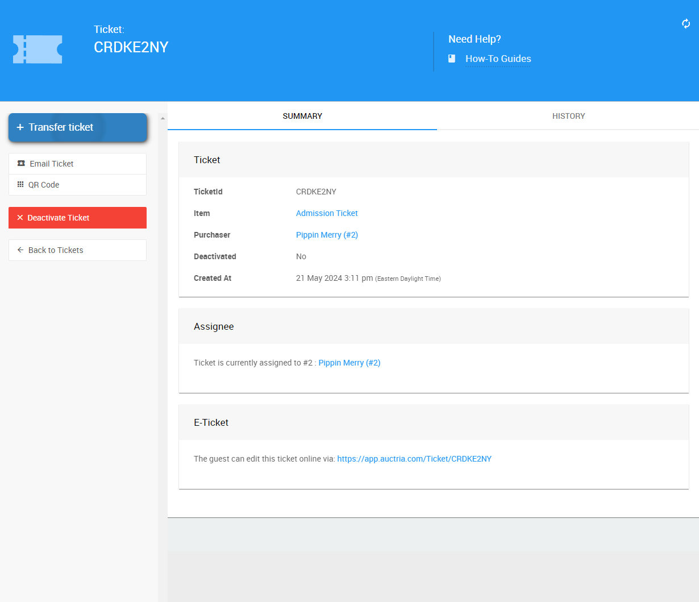This screenshot has height=602, width=699.
Task: Click the book icon beside How-To Guides
Action: click(452, 59)
